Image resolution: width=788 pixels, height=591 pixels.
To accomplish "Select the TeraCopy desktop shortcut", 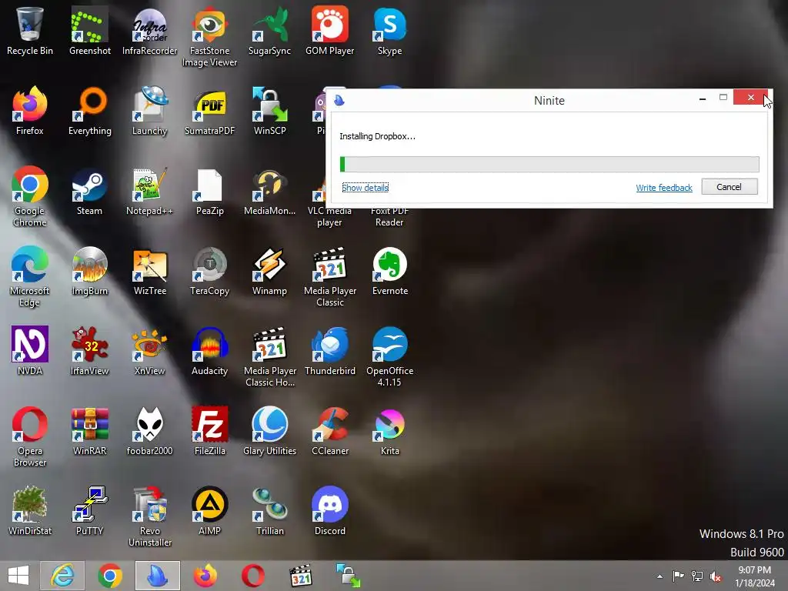I will (209, 272).
